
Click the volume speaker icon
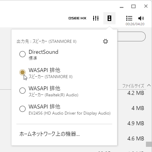point(141,18)
